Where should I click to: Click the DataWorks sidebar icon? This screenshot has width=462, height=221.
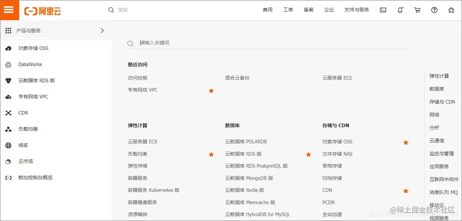[x=9, y=65]
